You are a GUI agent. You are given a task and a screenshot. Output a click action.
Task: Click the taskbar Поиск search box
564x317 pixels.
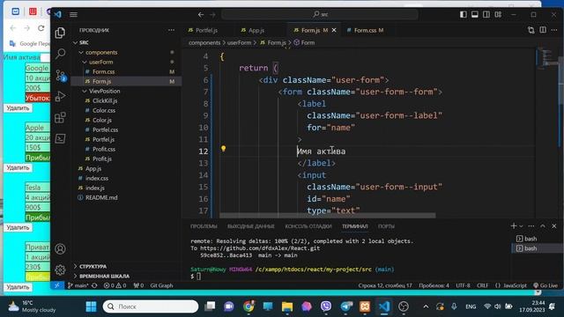click(x=151, y=306)
